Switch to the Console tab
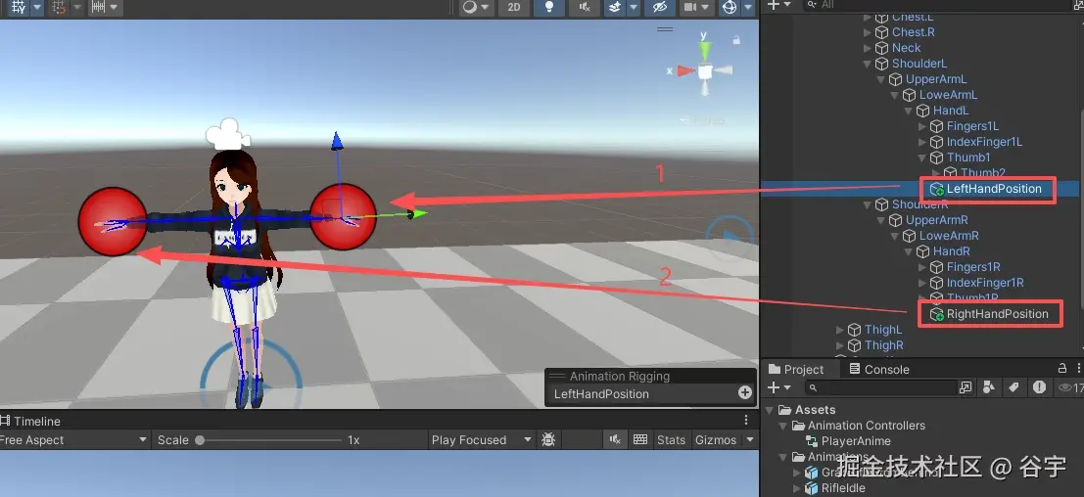 (879, 369)
